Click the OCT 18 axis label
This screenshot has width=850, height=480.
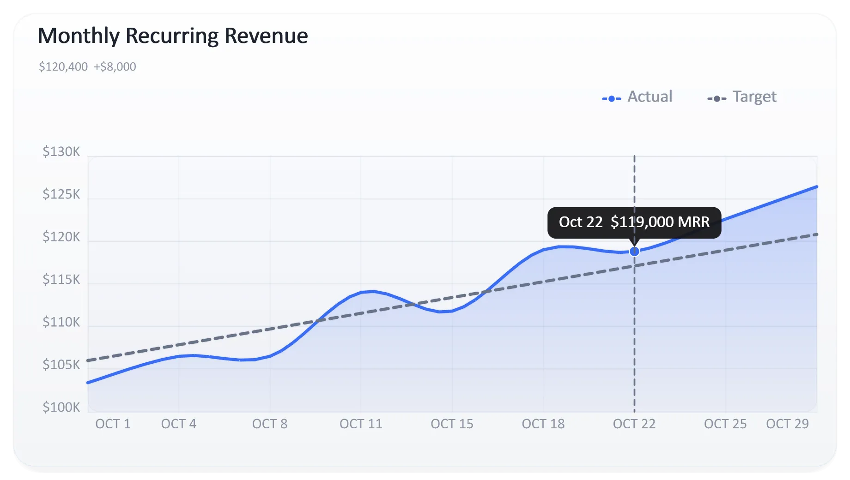pyautogui.click(x=543, y=424)
